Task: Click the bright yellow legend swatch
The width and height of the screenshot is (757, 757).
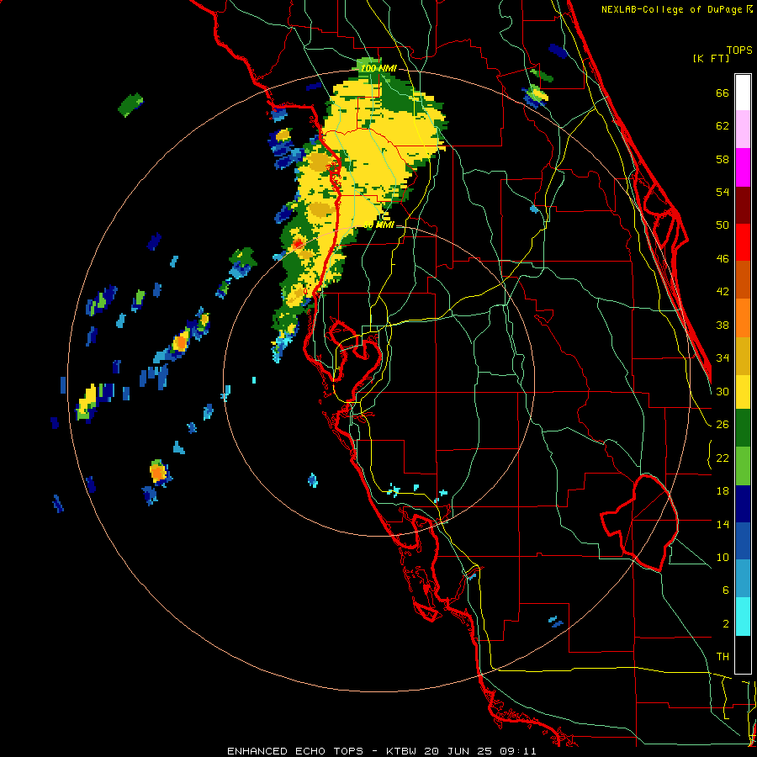Action: click(743, 392)
